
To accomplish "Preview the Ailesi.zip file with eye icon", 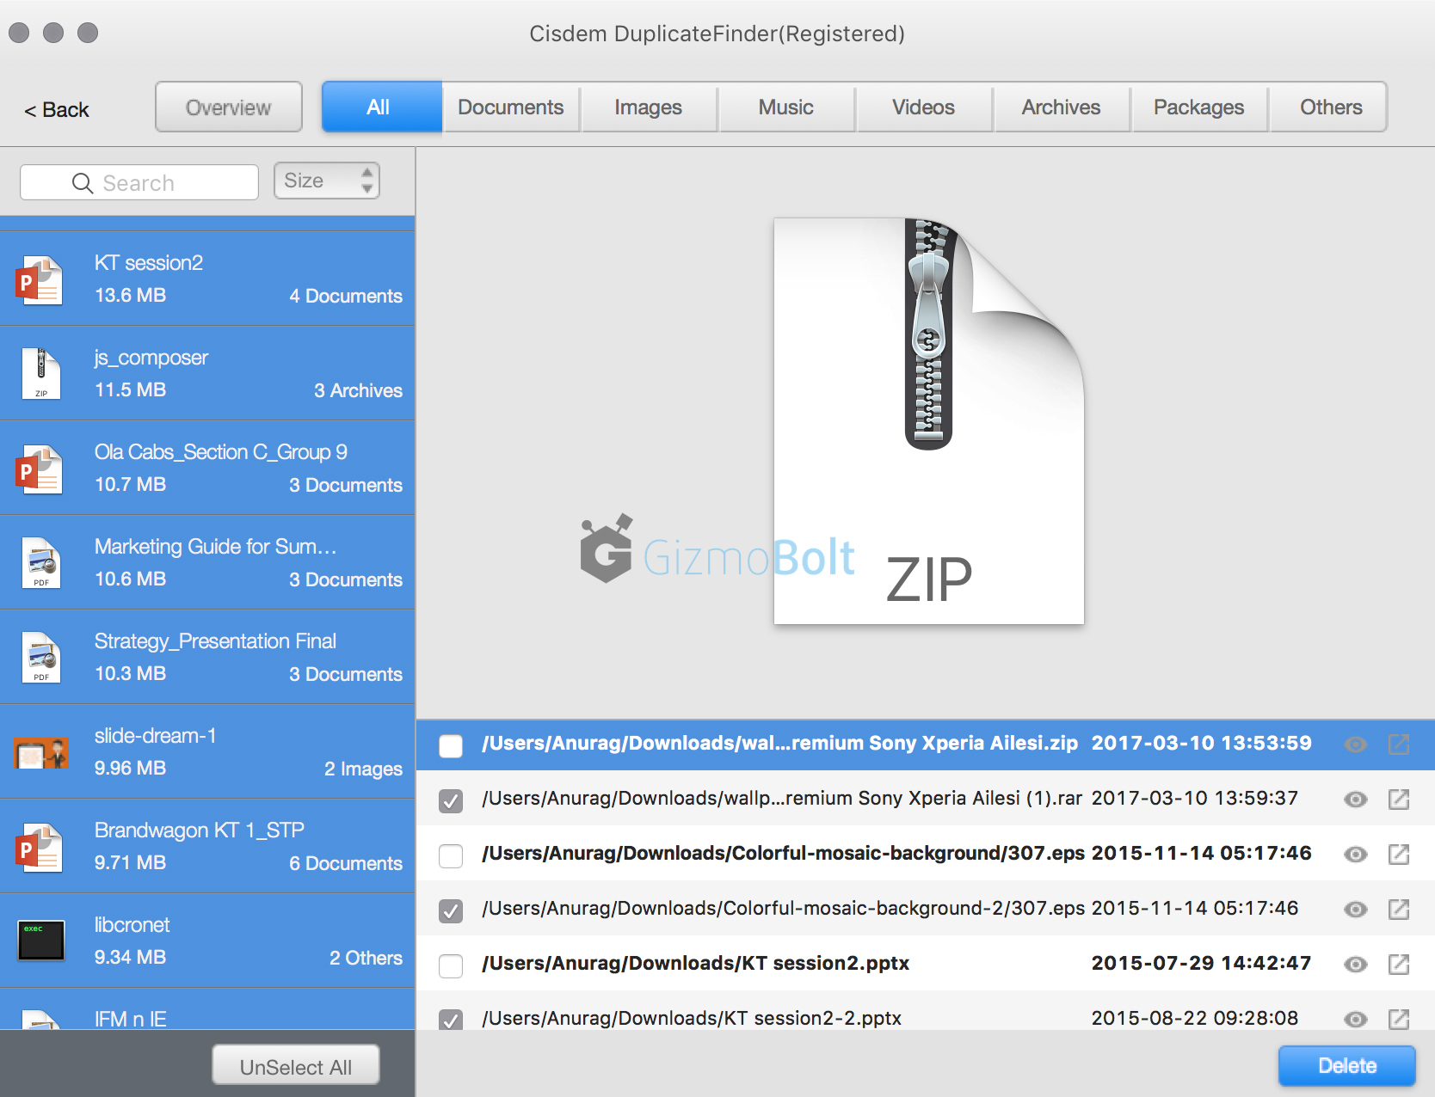I will pos(1356,745).
